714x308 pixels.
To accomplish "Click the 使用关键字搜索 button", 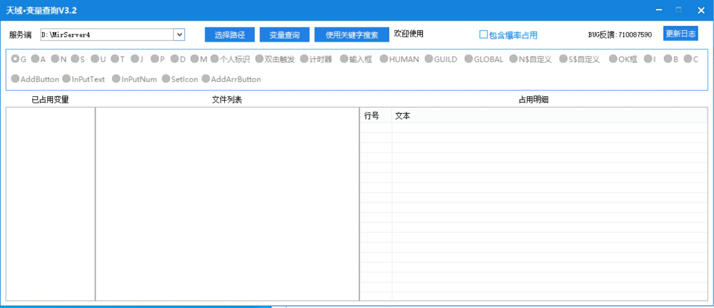I will click(x=352, y=35).
